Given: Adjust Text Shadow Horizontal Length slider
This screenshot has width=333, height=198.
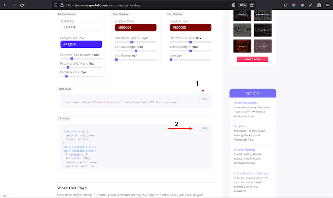Looking at the screenshot, I should (190, 42).
